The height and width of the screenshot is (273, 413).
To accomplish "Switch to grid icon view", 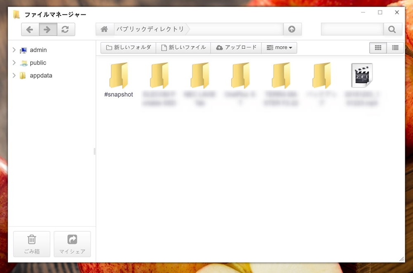I will coord(378,48).
